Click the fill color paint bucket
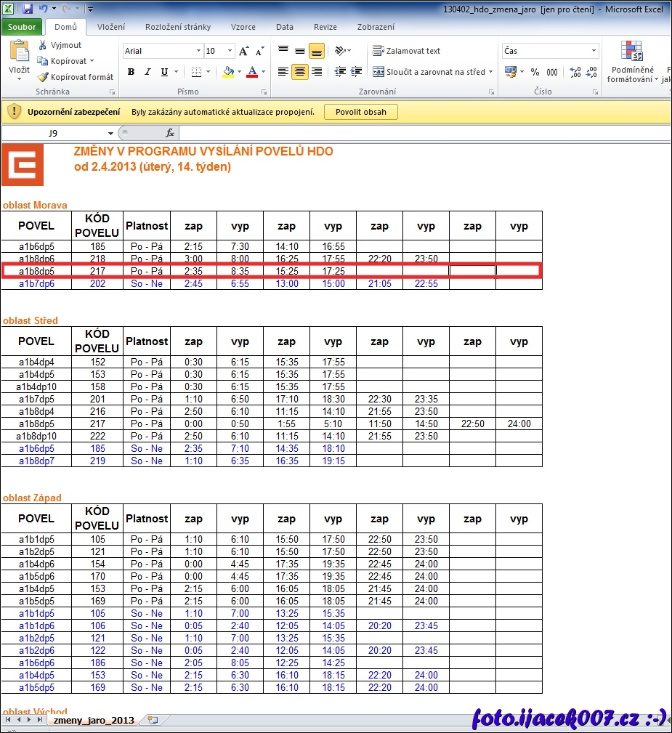672x733 pixels. tap(228, 72)
